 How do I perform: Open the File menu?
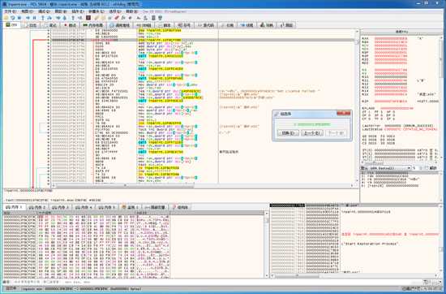tap(11, 11)
